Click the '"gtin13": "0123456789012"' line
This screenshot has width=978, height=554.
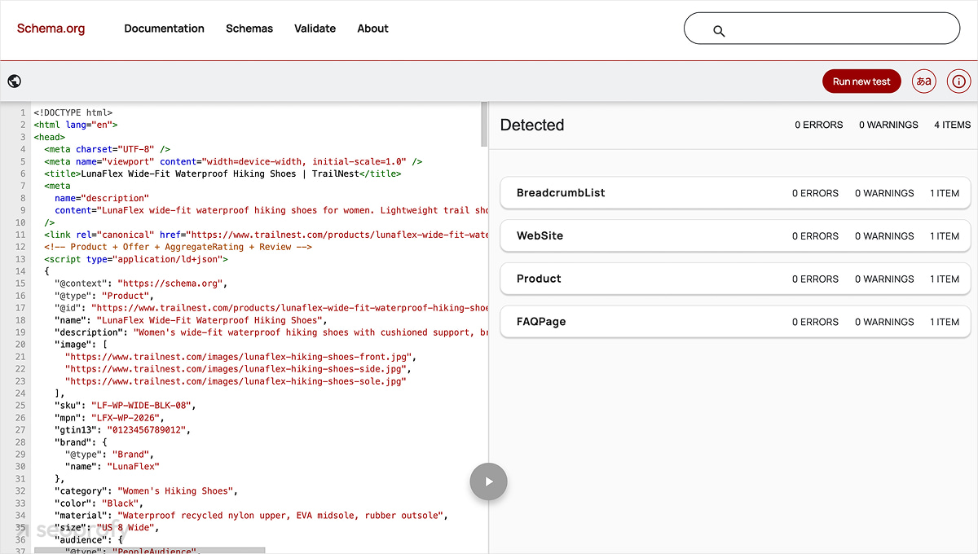(122, 430)
